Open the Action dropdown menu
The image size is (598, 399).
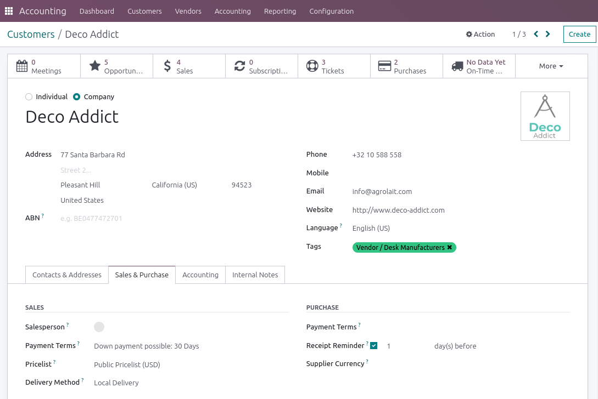tap(480, 35)
